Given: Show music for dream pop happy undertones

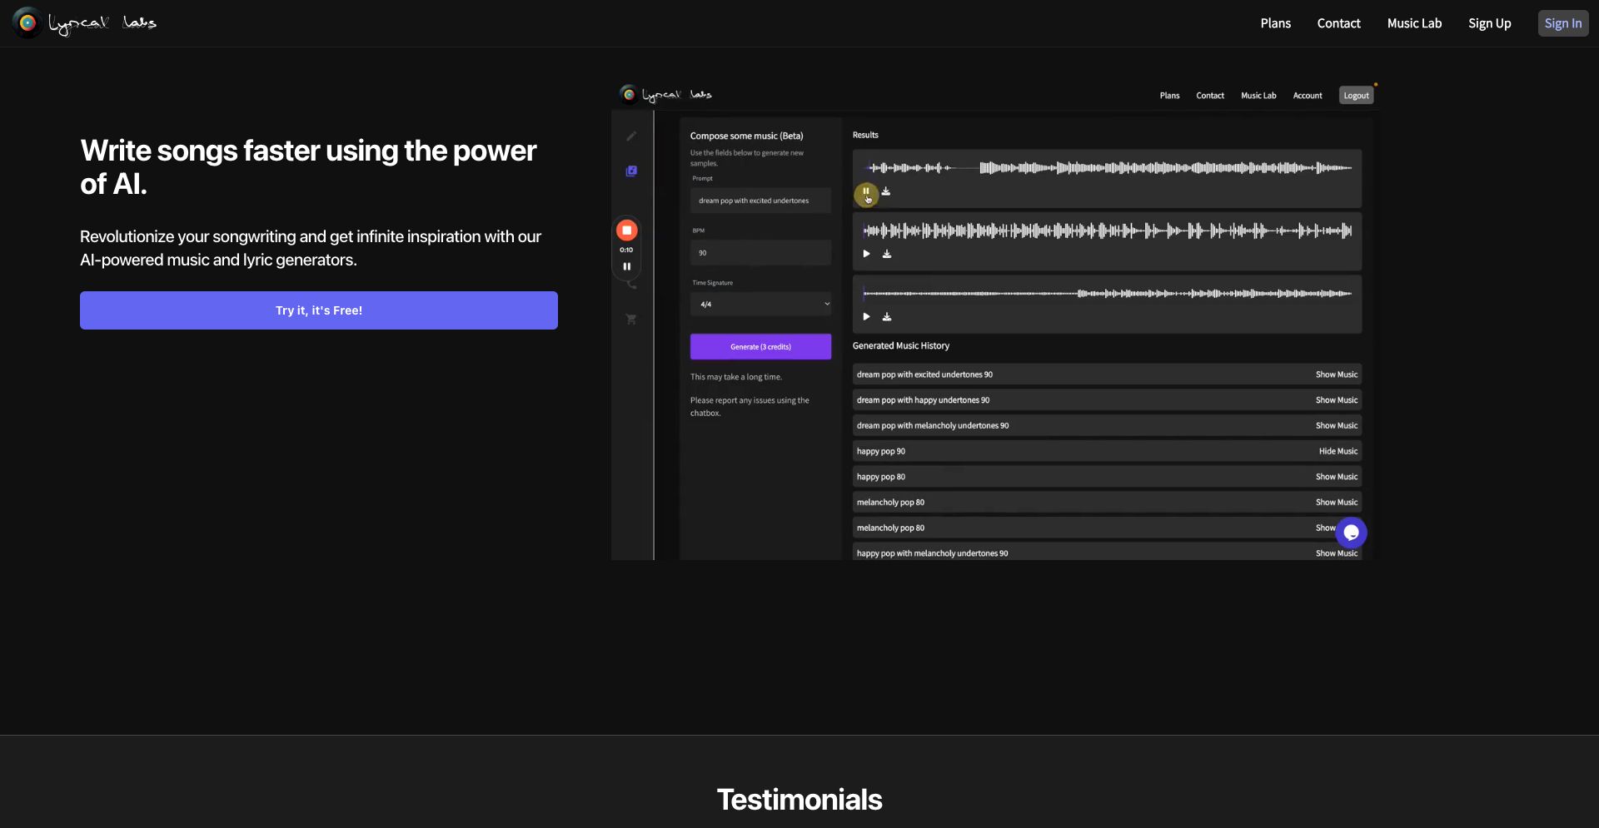Looking at the screenshot, I should pyautogui.click(x=1336, y=400).
